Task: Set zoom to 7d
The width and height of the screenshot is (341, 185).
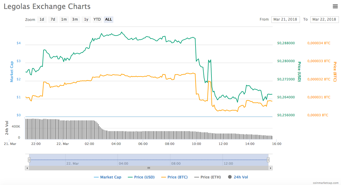Action: pyautogui.click(x=53, y=19)
